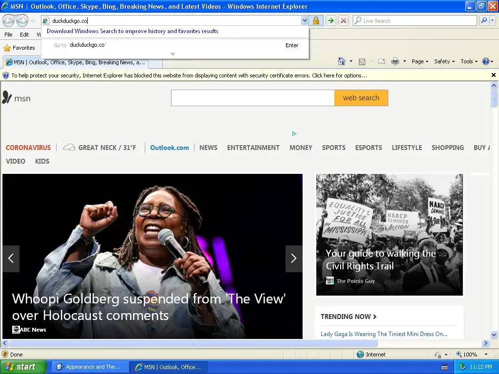
Task: Click the Read Mail icon
Action: 382,62
